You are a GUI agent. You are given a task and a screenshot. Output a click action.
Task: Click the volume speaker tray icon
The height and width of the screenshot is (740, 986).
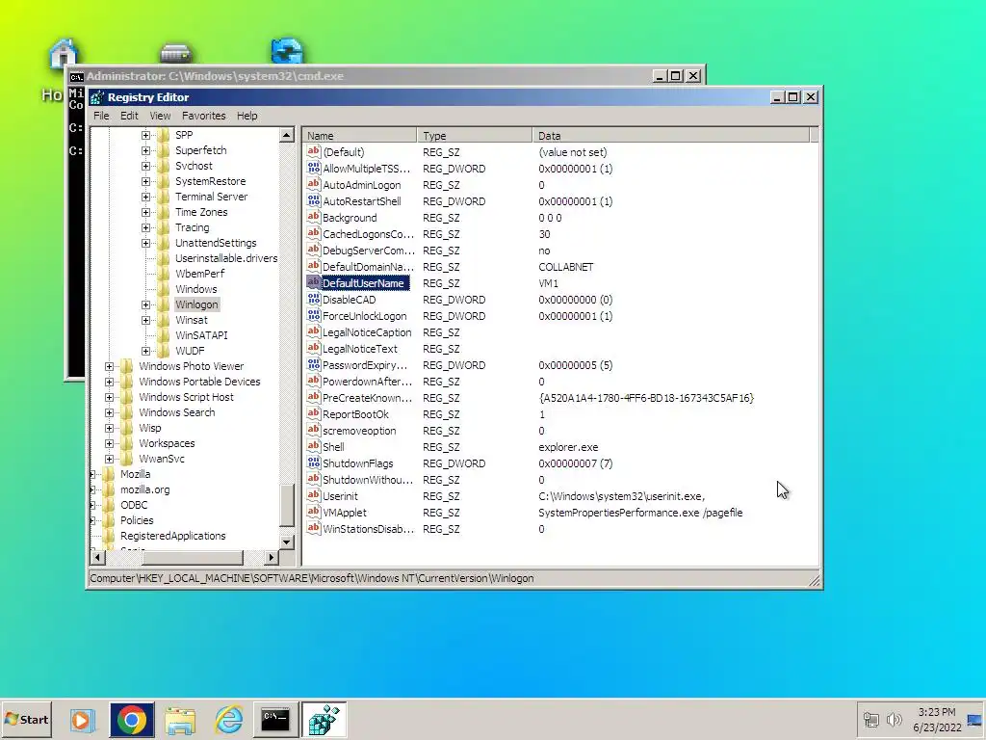tap(894, 719)
